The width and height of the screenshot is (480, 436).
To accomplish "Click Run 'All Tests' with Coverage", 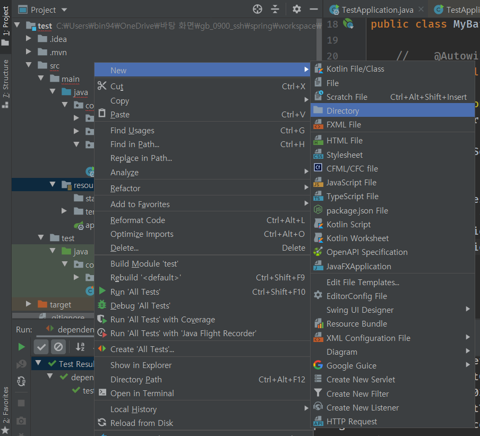I will pos(202,319).
